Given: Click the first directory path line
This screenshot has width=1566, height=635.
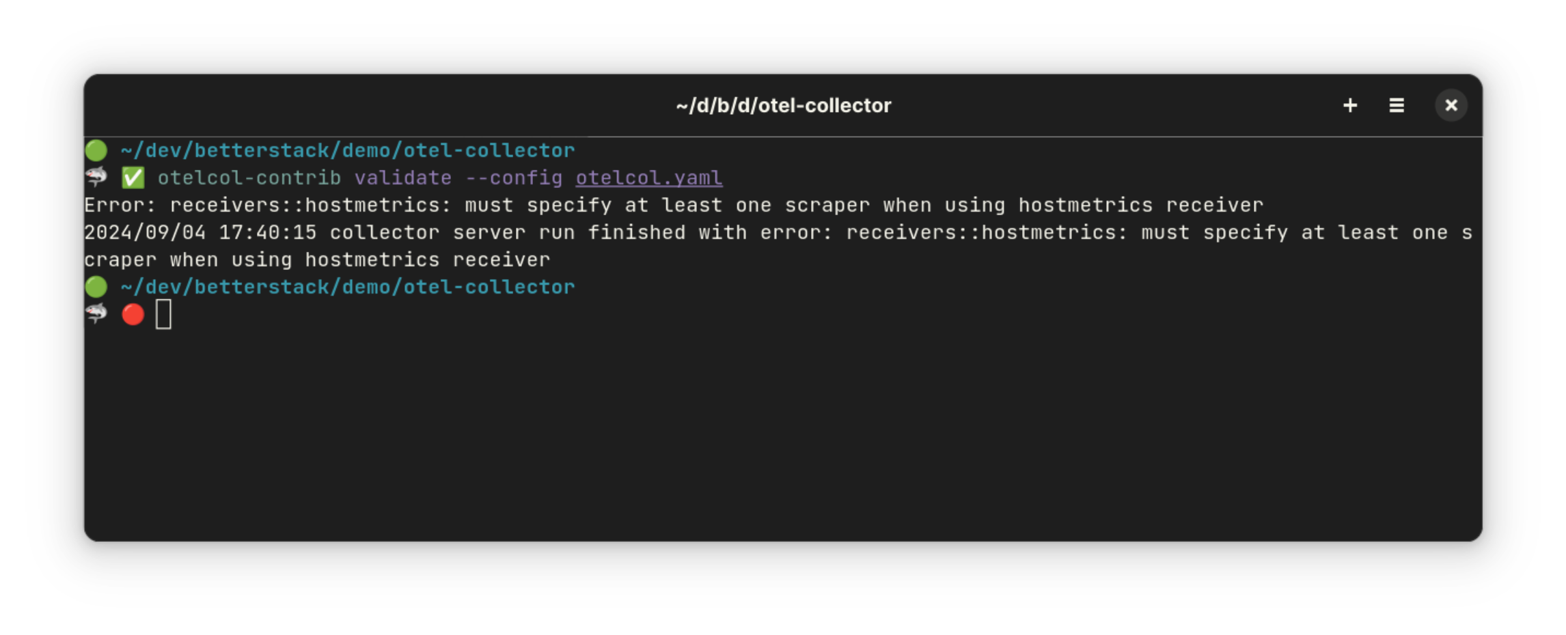Looking at the screenshot, I should coord(347,149).
